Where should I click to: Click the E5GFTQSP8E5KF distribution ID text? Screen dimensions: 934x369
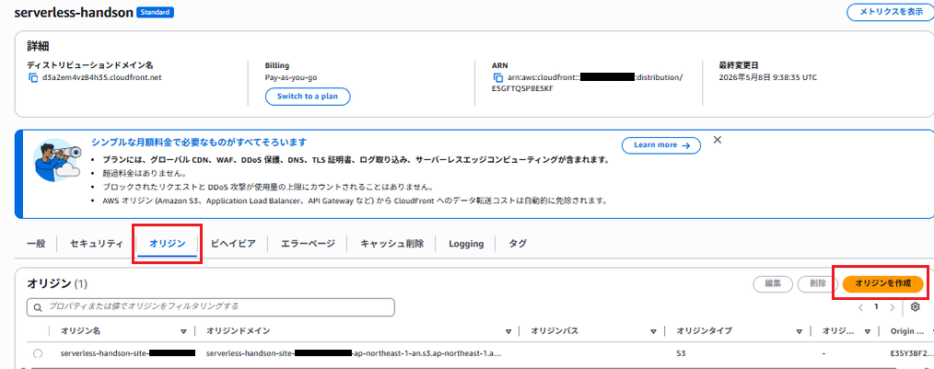[x=523, y=88]
